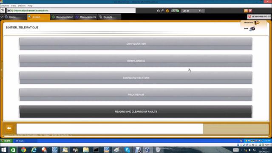Click the star icon in information banner
This screenshot has width=272, height=153.
pyautogui.click(x=9, y=11)
